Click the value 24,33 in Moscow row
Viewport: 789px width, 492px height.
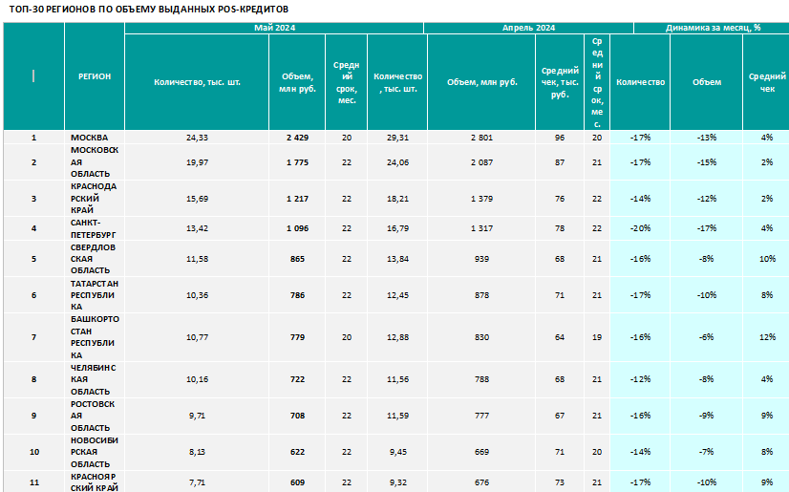(197, 138)
